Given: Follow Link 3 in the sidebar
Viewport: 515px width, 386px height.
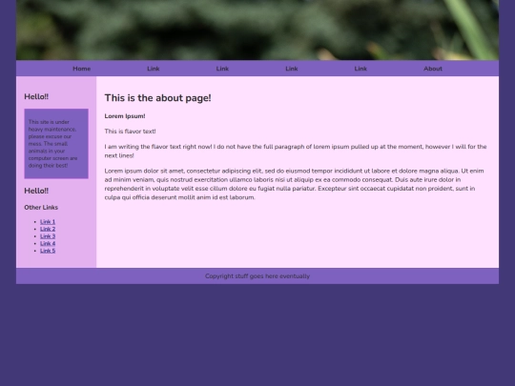Looking at the screenshot, I should (48, 236).
